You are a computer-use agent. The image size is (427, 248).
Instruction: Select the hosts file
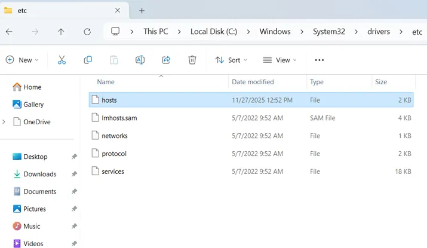(x=251, y=100)
